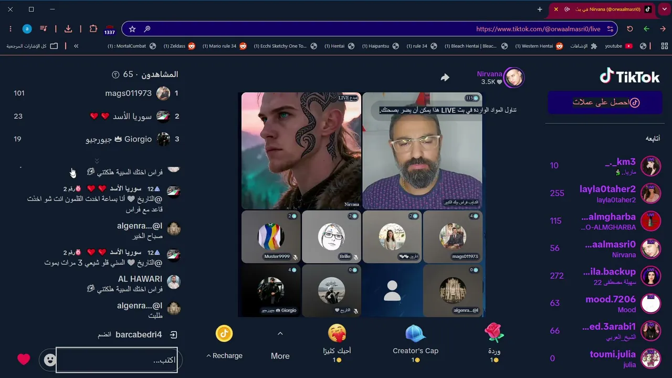Expand the More gifts chevron
672x378 pixels.
tap(280, 333)
